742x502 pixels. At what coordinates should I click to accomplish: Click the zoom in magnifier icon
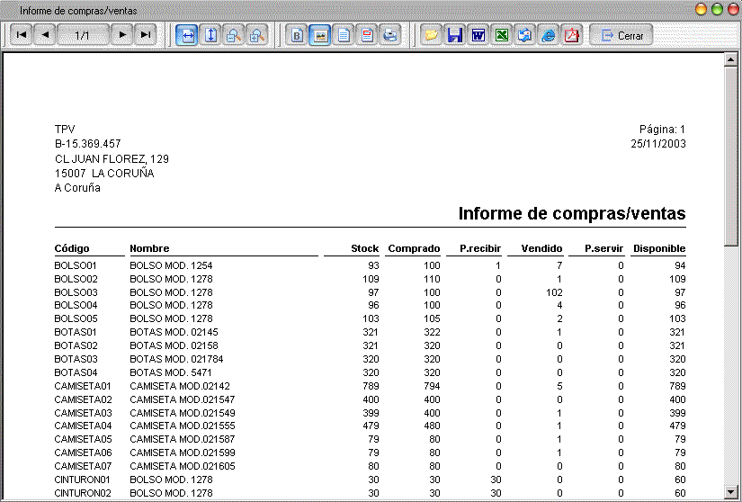(256, 35)
